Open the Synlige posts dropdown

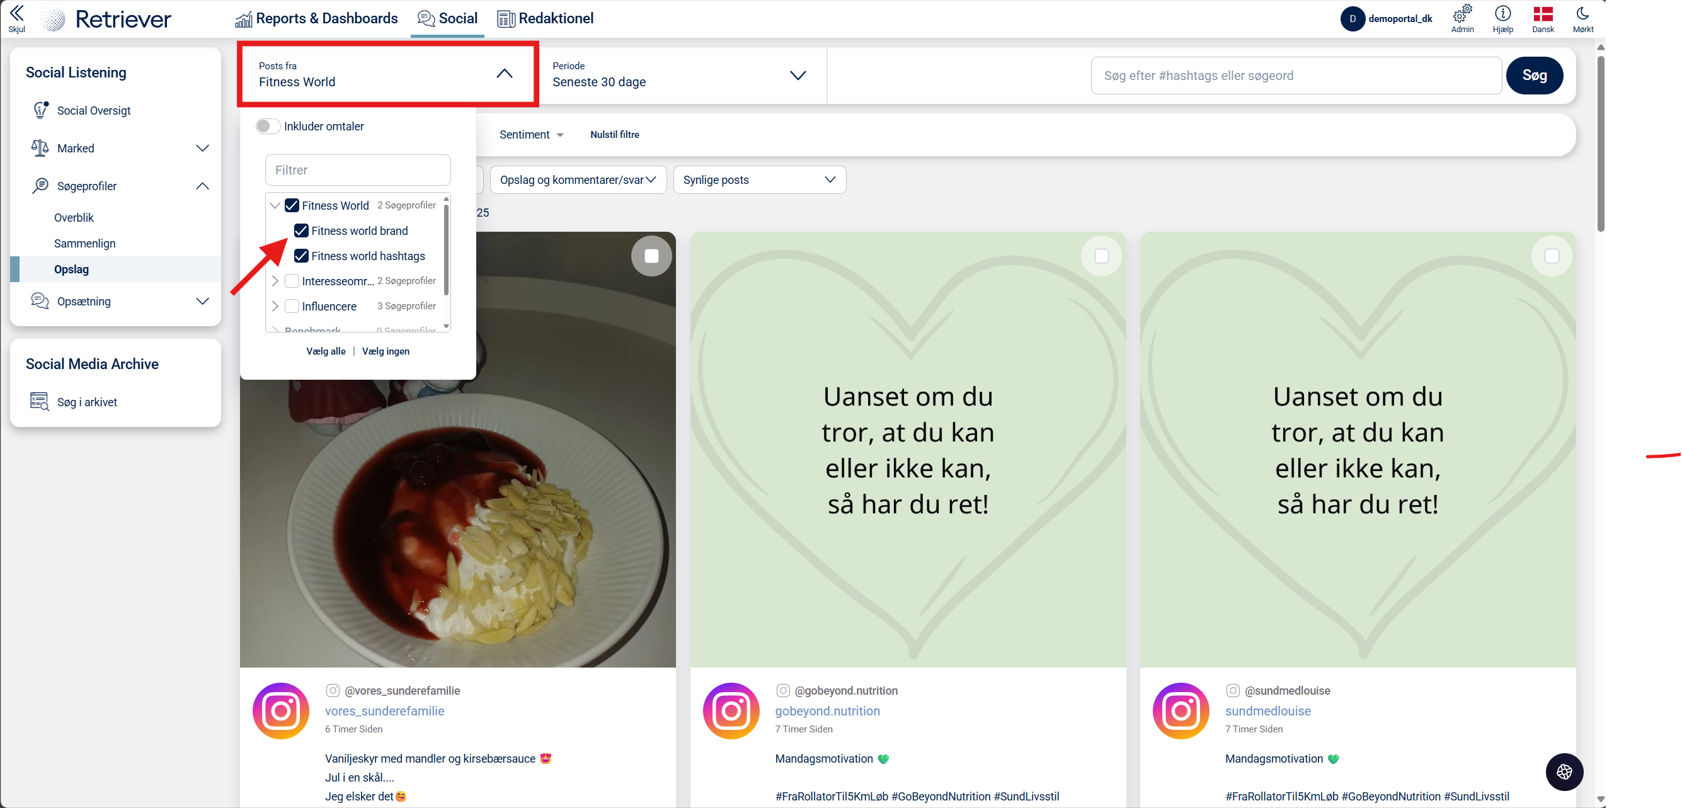758,180
